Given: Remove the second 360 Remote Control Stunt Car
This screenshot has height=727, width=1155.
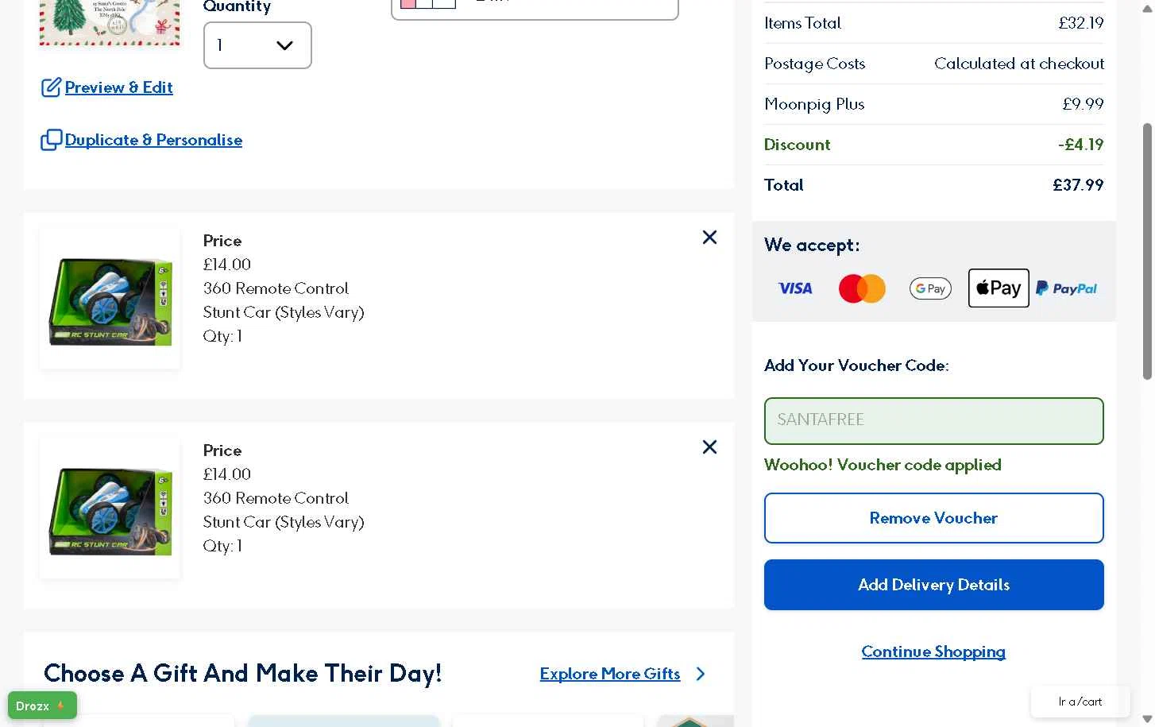Looking at the screenshot, I should tap(709, 447).
